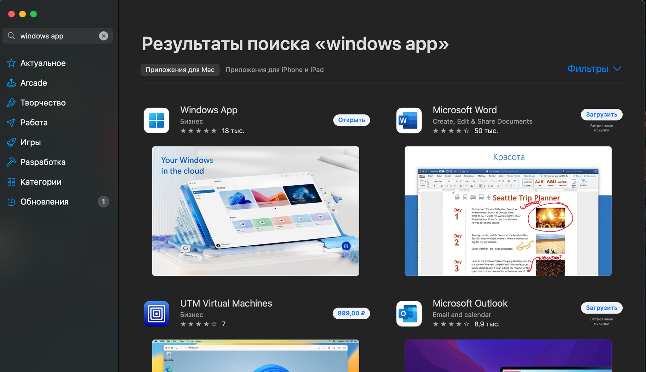Open the Arcade section in sidebar
Screen dimensions: 646x372
(x=33, y=83)
